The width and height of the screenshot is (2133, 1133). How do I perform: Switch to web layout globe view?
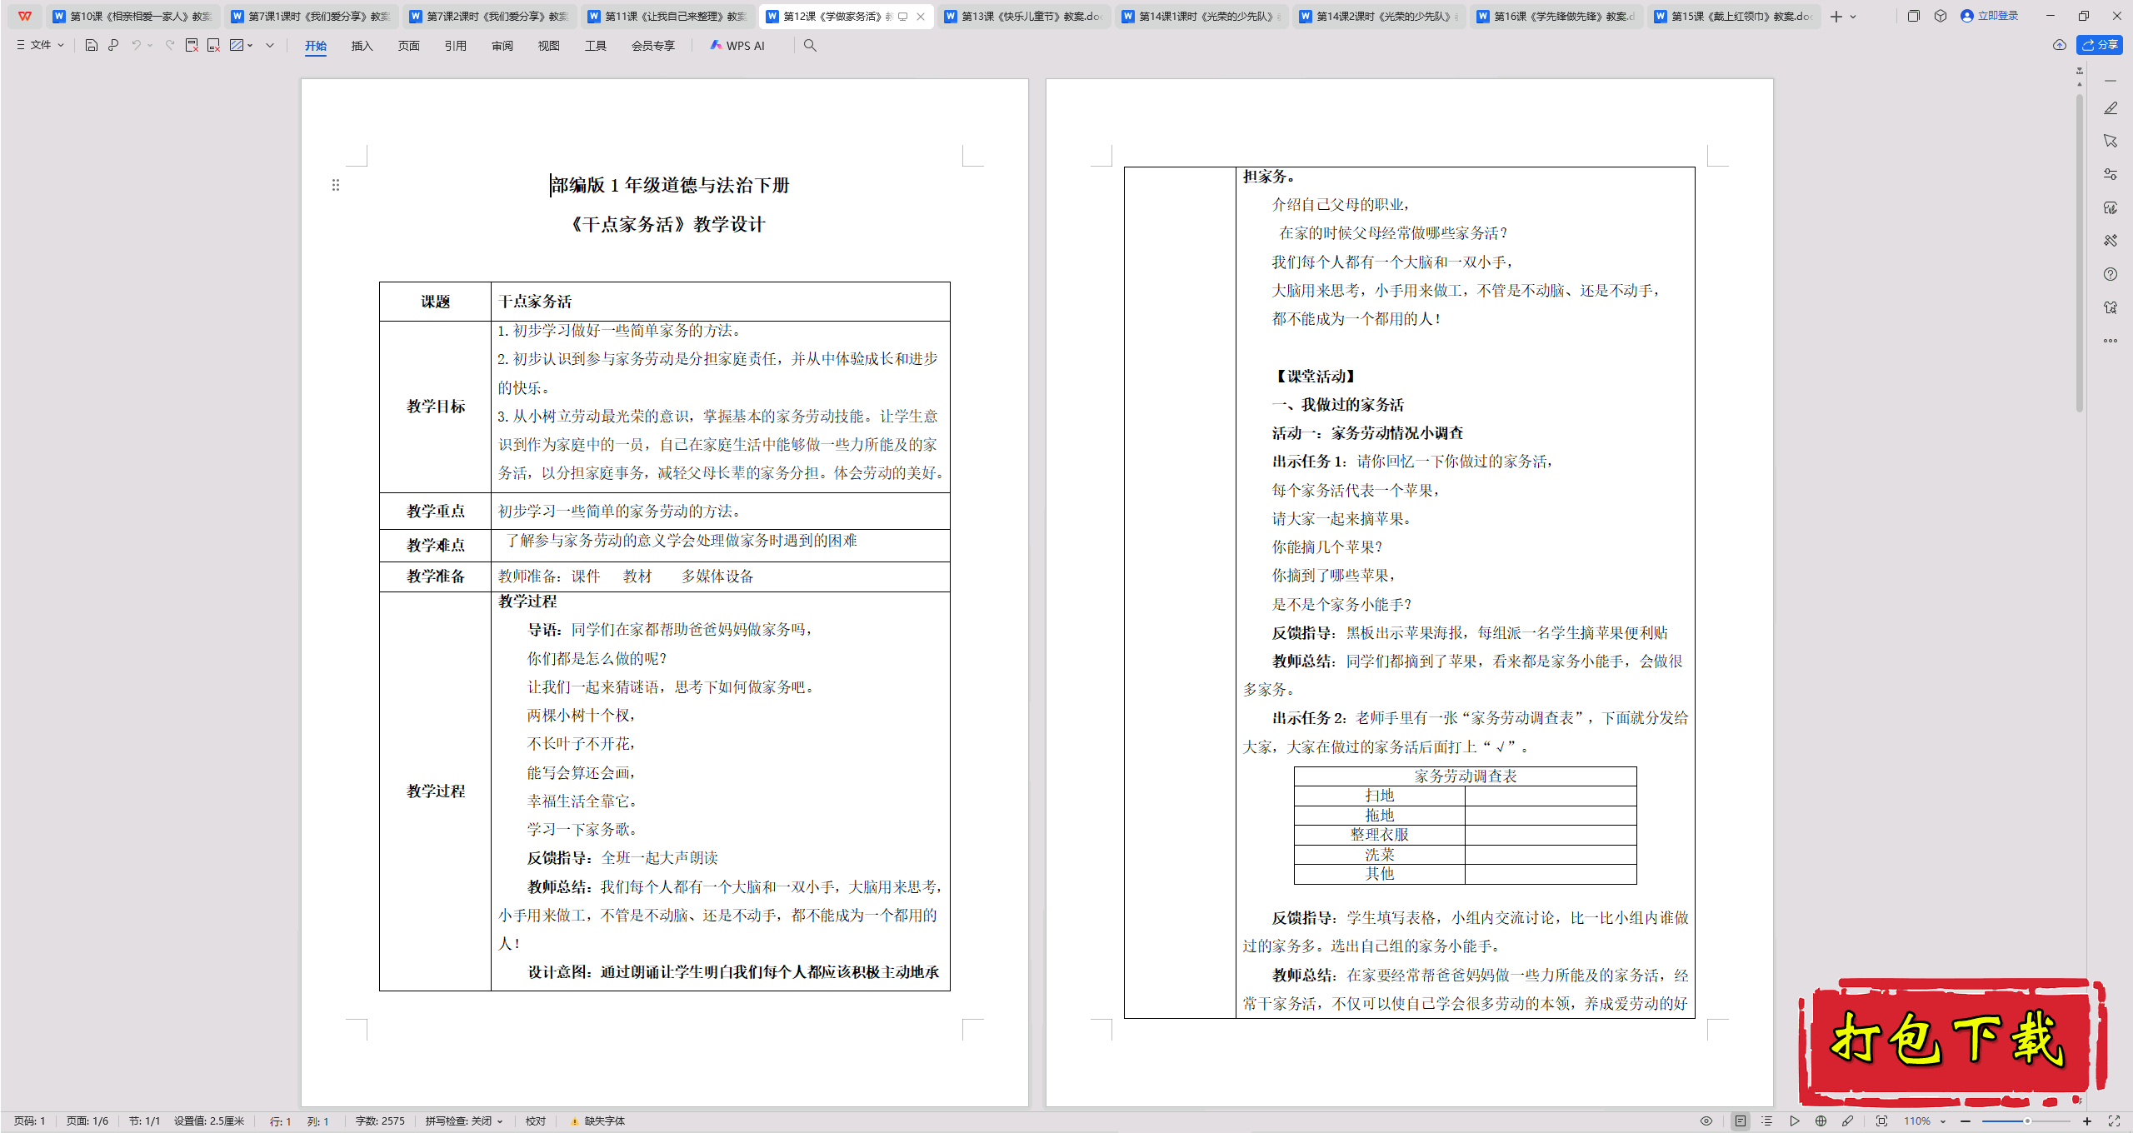1821,1121
